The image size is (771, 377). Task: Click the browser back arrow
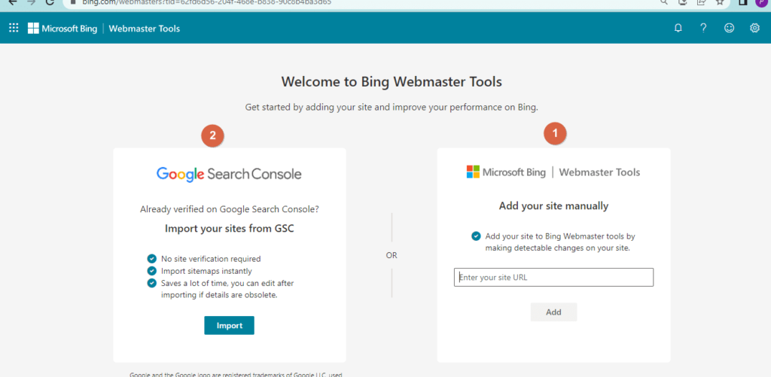click(12, 2)
